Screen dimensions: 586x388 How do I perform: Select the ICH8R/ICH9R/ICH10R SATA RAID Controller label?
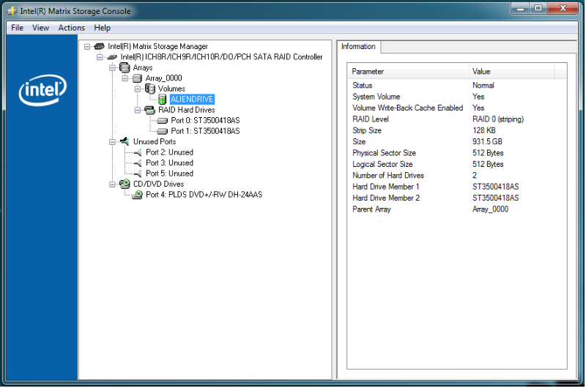pyautogui.click(x=221, y=57)
